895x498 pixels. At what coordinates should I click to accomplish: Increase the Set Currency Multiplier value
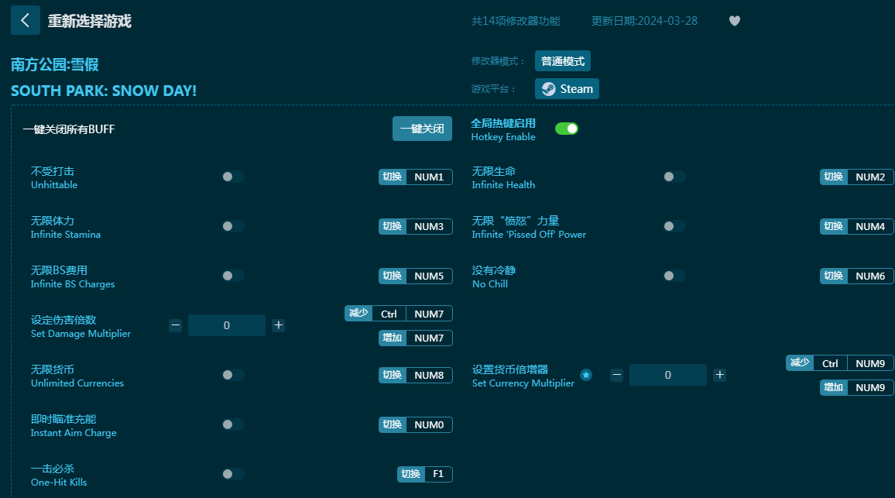(x=720, y=375)
